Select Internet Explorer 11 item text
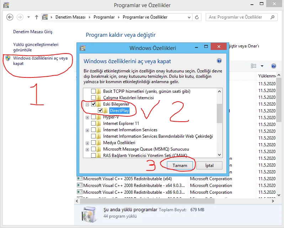This screenshot has width=284, height=228. 121,123
